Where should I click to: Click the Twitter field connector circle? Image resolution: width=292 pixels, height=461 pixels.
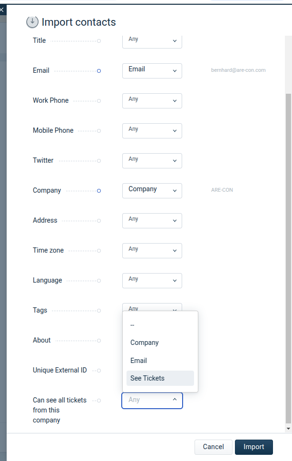pyautogui.click(x=99, y=161)
